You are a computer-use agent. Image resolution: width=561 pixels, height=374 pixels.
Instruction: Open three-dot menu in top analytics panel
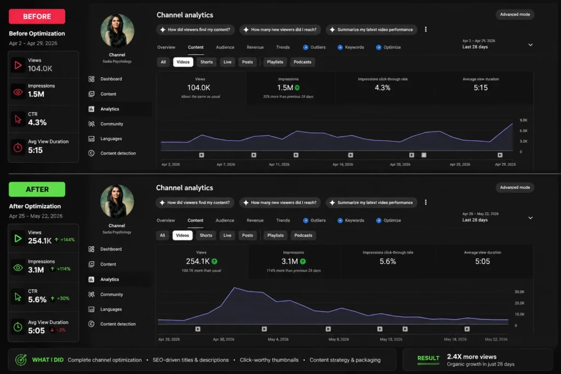[x=426, y=30]
